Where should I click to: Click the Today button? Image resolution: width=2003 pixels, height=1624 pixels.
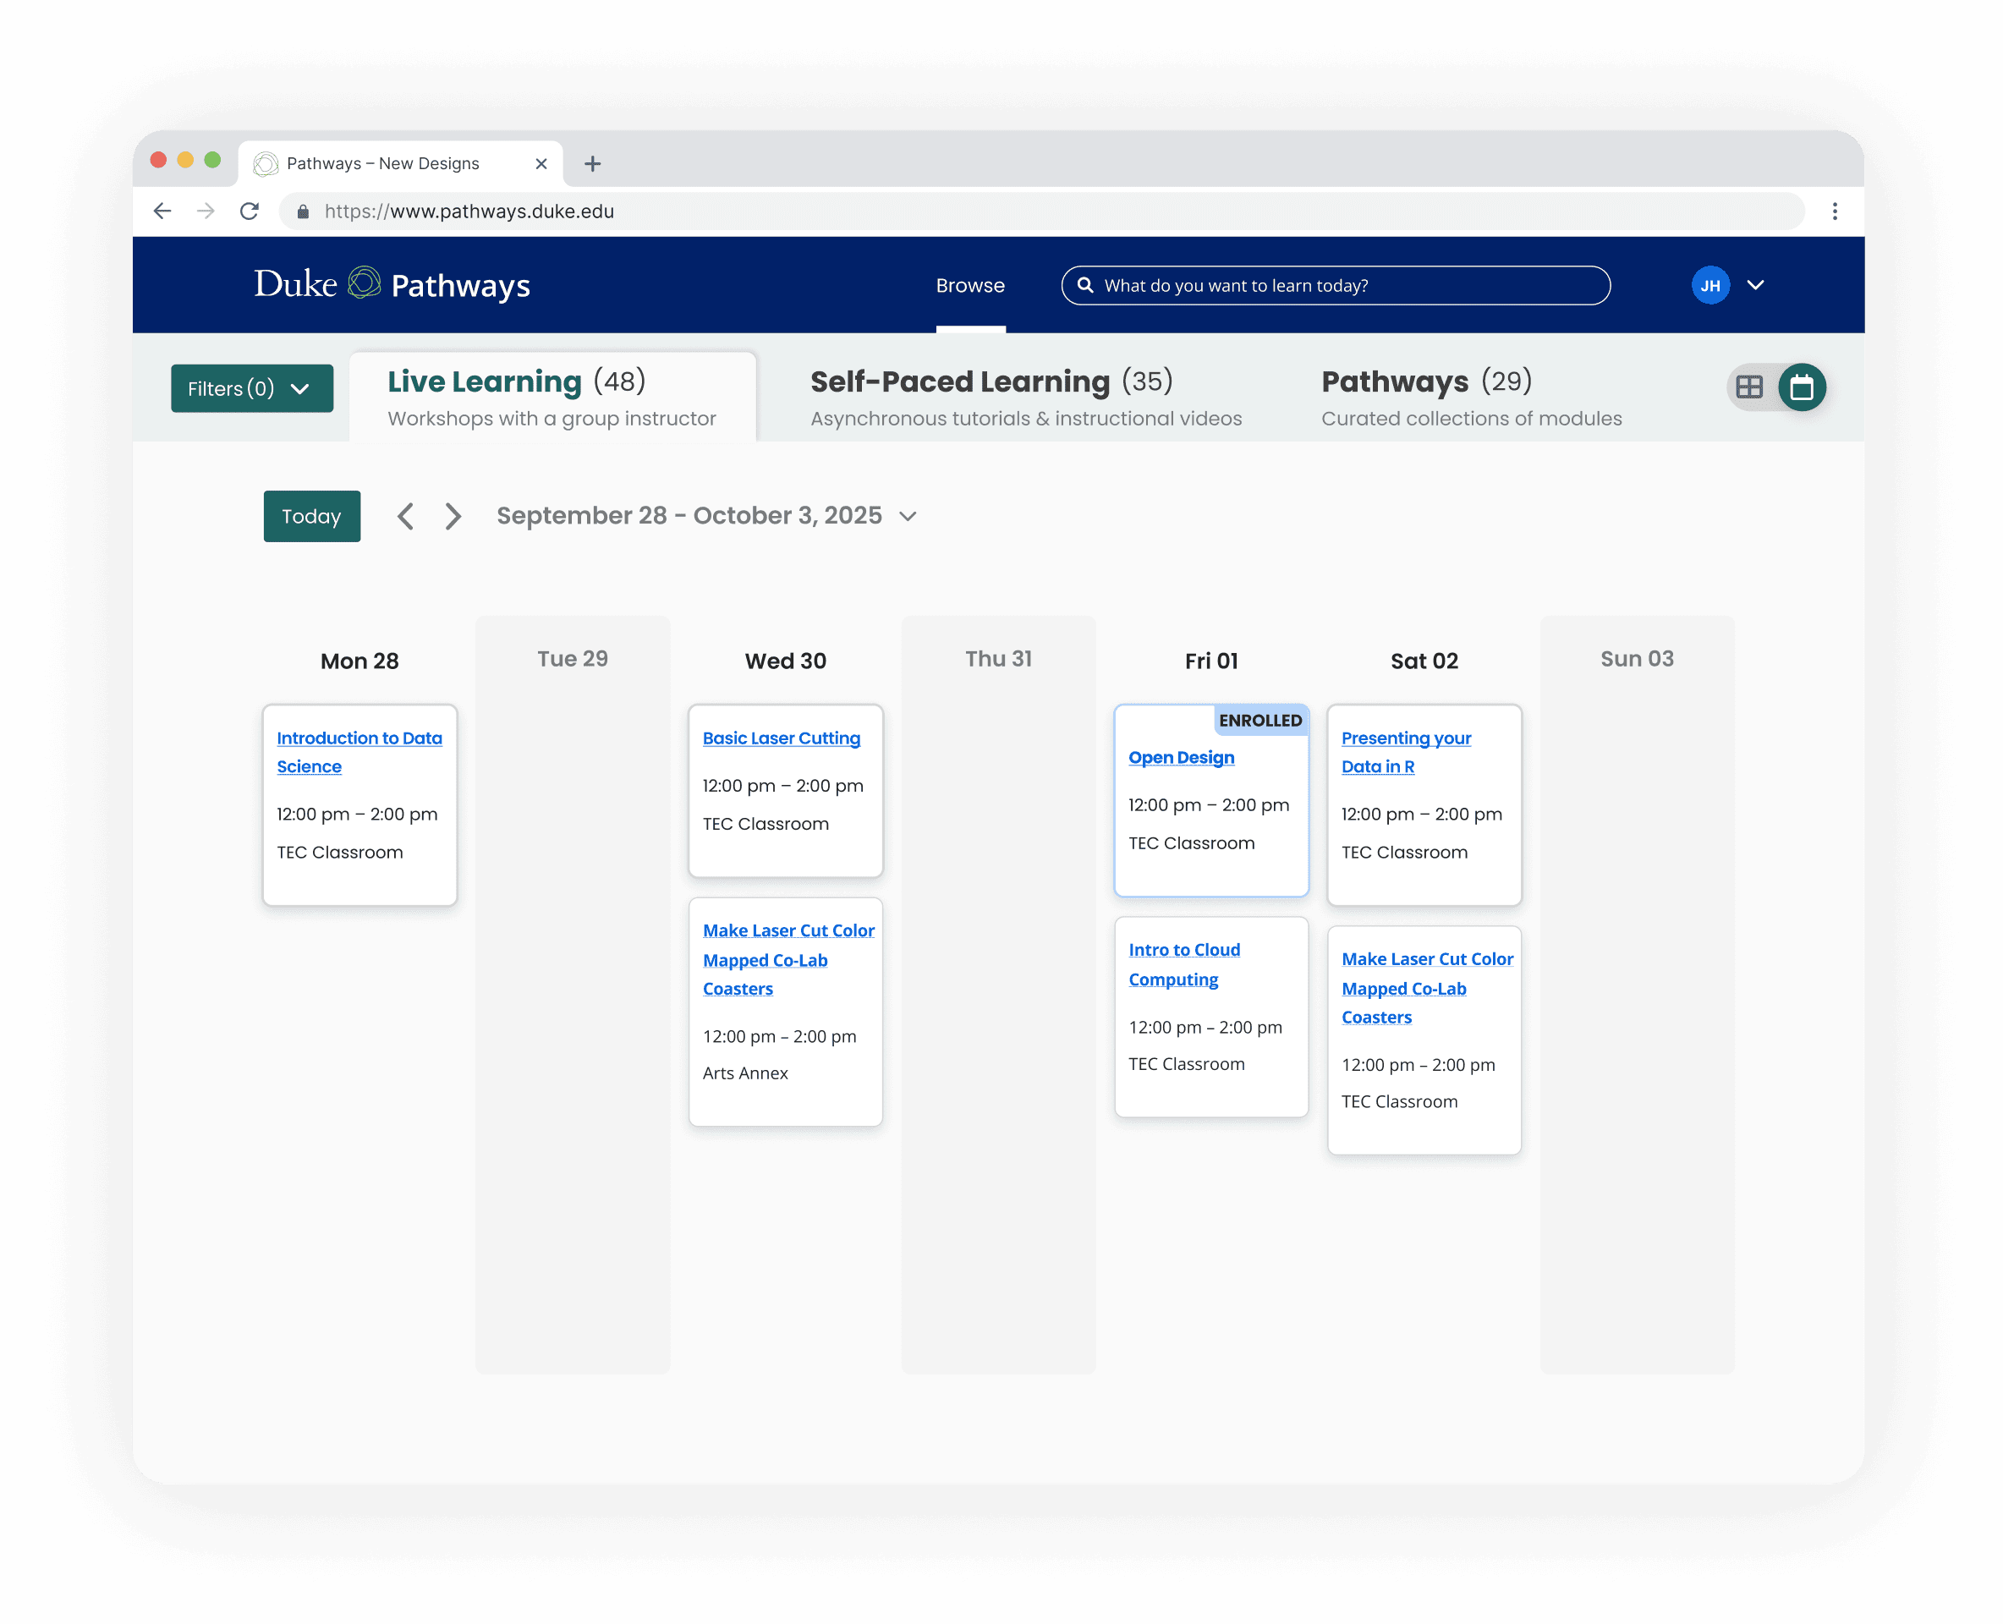point(311,517)
